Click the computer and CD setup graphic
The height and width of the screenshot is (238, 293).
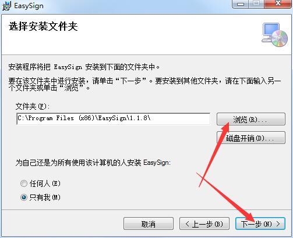click(274, 35)
